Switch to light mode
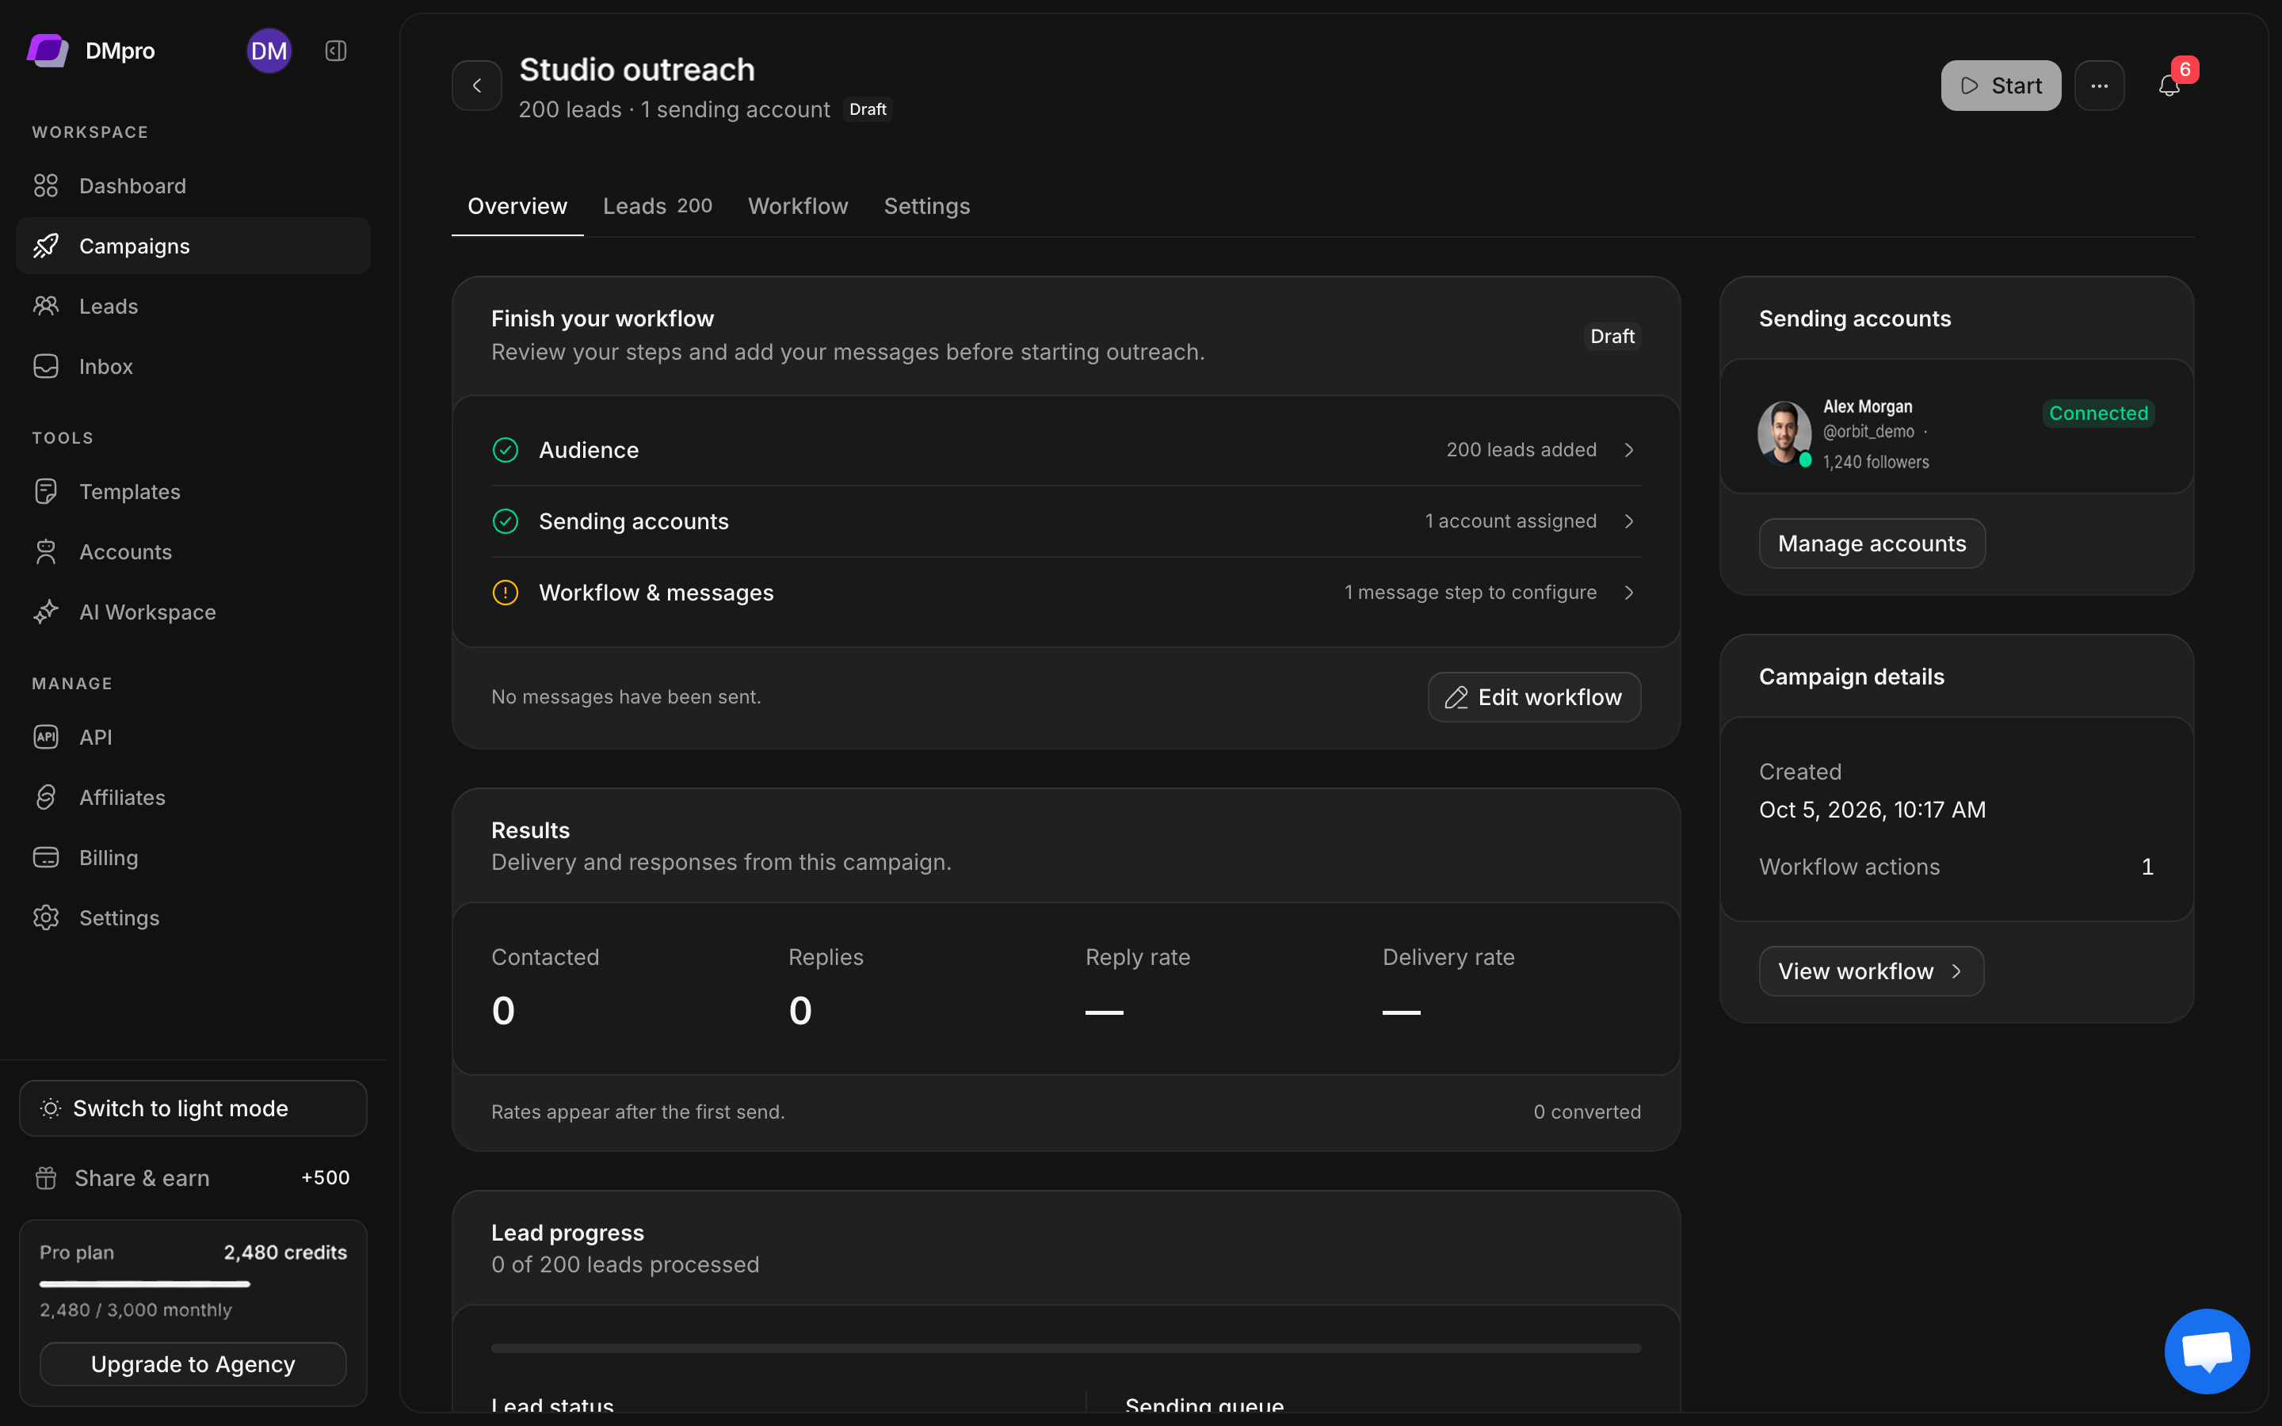2282x1426 pixels. [x=193, y=1108]
